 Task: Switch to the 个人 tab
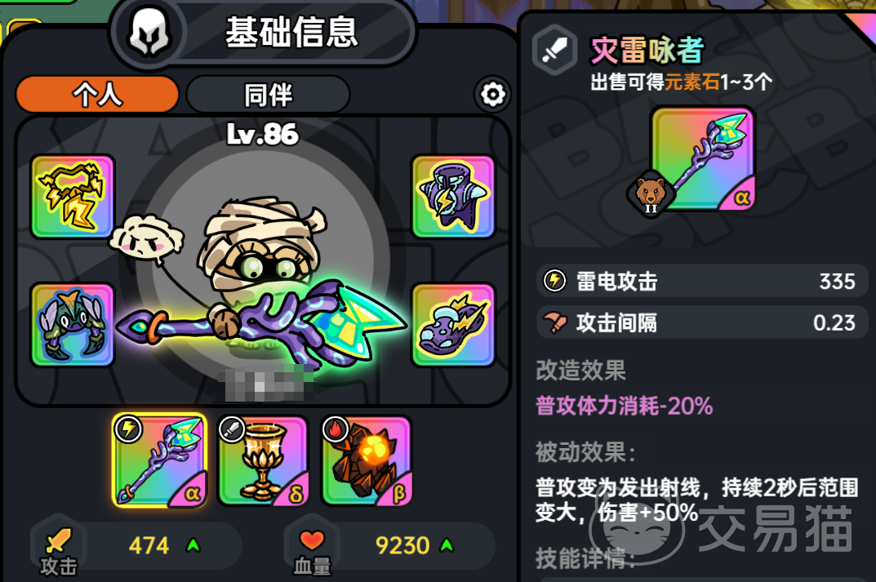click(x=98, y=95)
